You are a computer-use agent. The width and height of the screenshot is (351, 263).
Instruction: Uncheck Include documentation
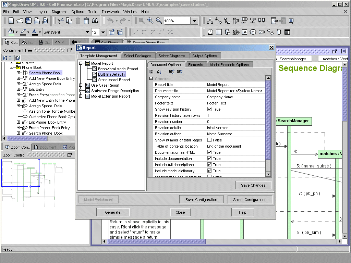[209, 159]
